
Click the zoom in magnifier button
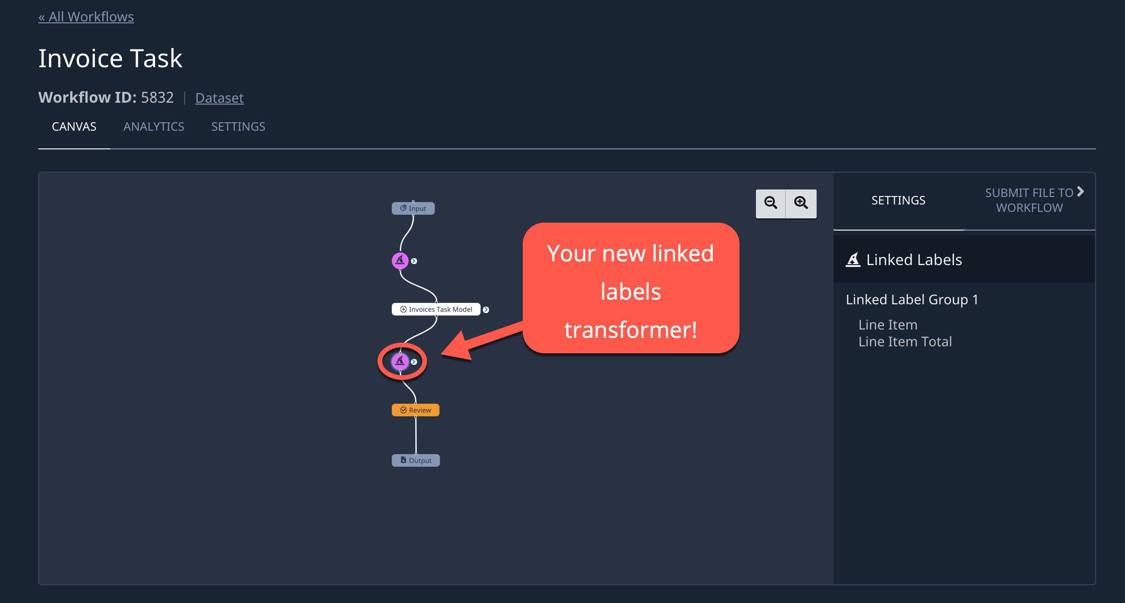coord(801,203)
